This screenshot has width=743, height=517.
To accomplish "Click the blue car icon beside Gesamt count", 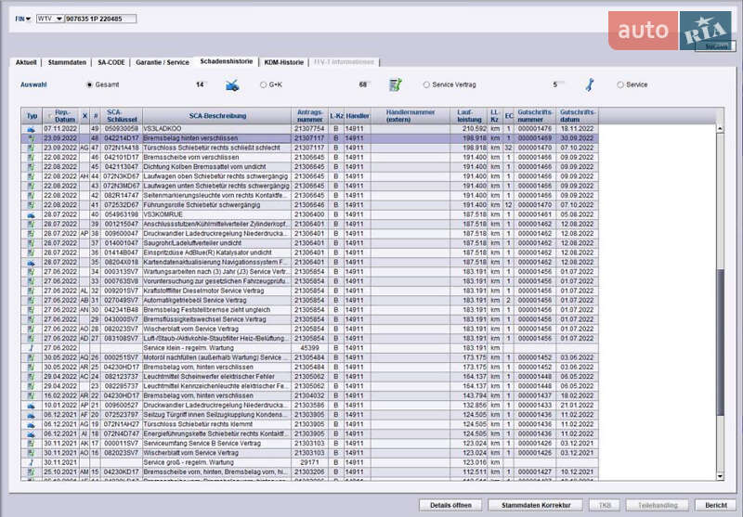I will [x=232, y=84].
